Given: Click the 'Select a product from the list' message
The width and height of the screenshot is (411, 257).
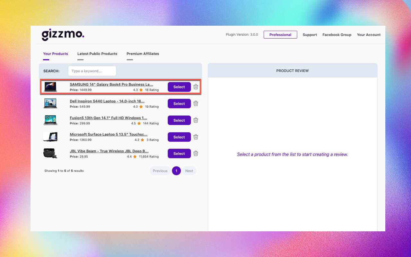Looking at the screenshot, I should (292, 155).
